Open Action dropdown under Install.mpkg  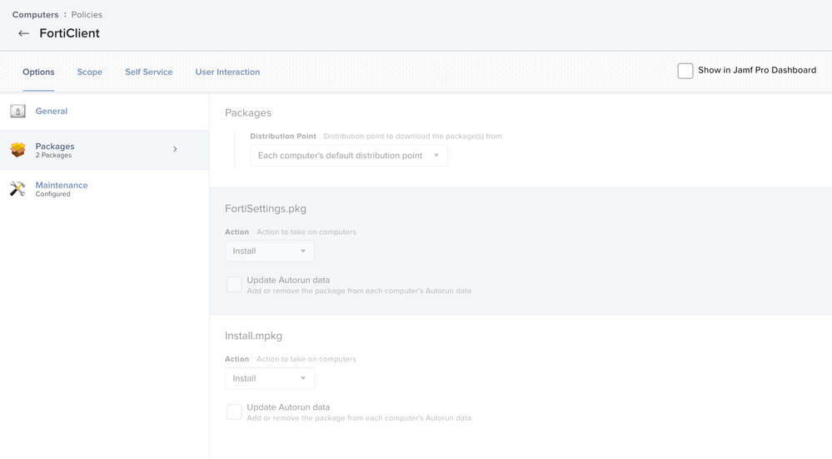tap(270, 378)
